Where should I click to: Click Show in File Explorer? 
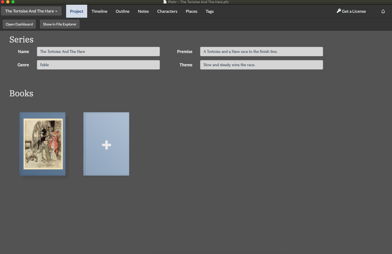tap(59, 24)
